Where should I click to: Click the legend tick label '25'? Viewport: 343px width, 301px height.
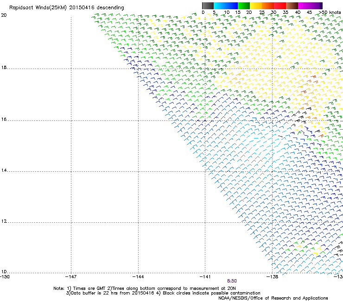click(x=261, y=13)
